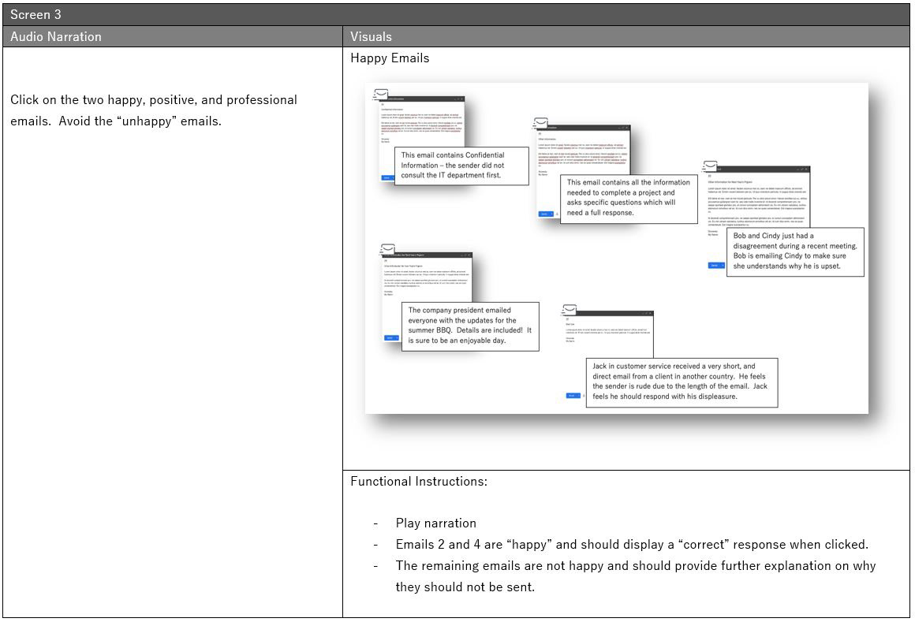Click blue Send button on summer BBQ email
The width and height of the screenshot is (915, 622).
(x=391, y=337)
